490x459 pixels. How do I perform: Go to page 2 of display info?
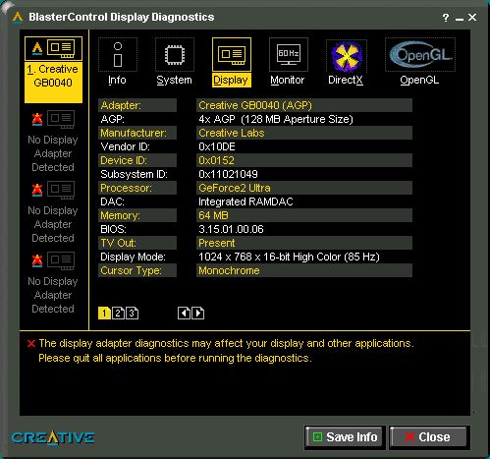pyautogui.click(x=118, y=314)
